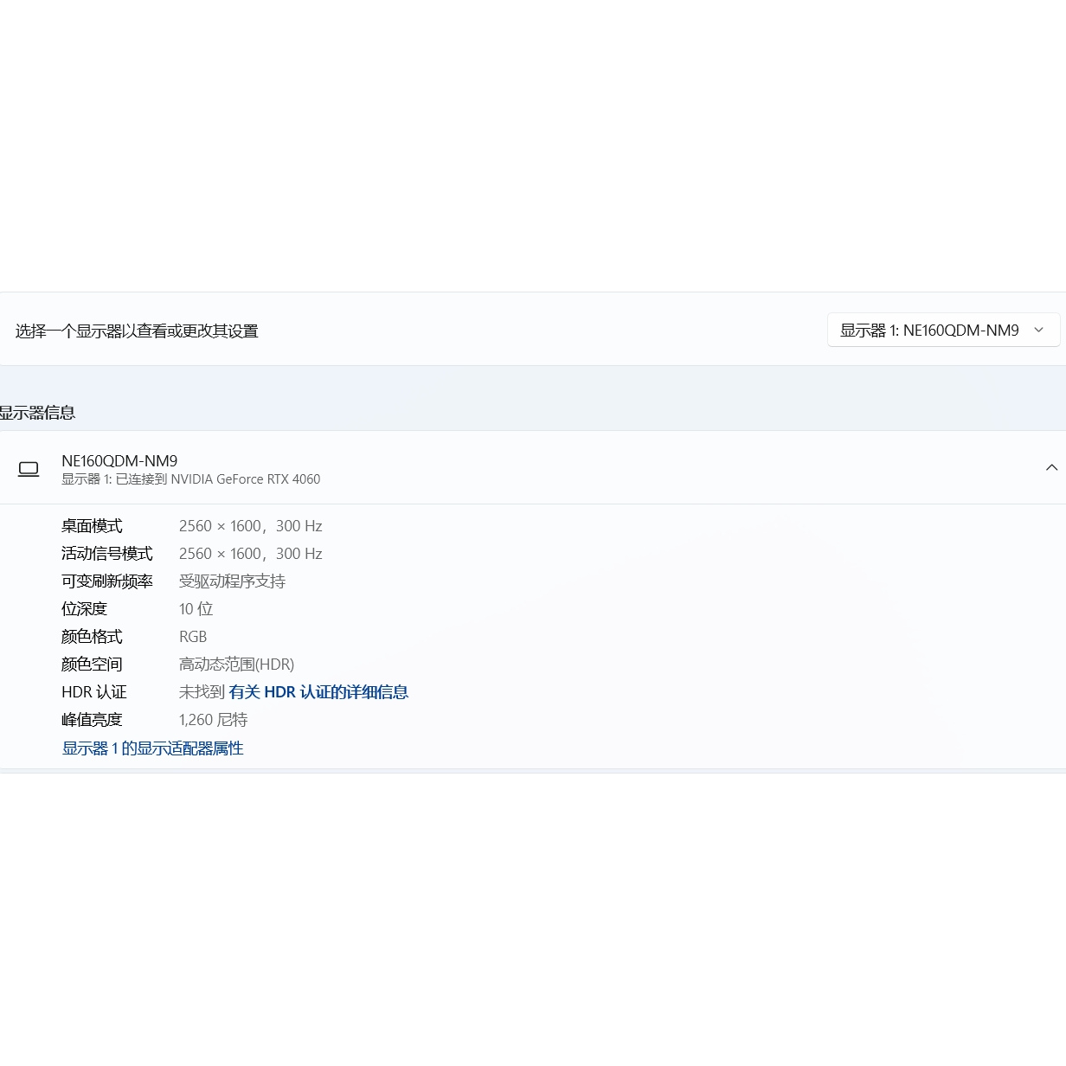Click the color format value RGB

193,637
